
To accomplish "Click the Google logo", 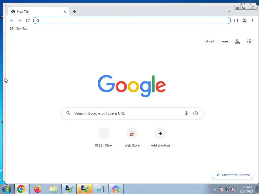I will click(x=132, y=86).
